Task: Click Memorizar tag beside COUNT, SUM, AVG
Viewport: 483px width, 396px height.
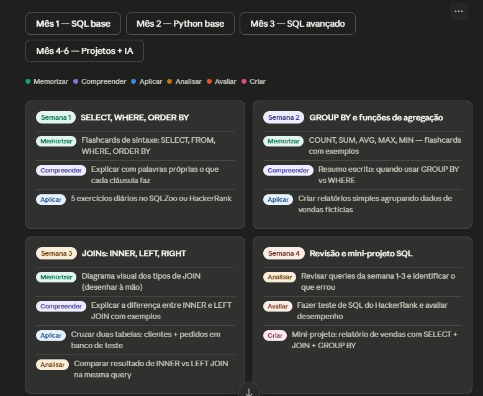Action: [283, 142]
